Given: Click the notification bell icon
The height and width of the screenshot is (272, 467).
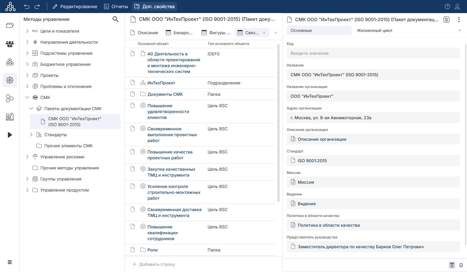Looking at the screenshot, I should pyautogui.click(x=461, y=265).
